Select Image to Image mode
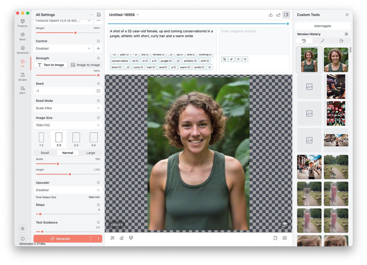This screenshot has height=265, width=367. pos(85,65)
